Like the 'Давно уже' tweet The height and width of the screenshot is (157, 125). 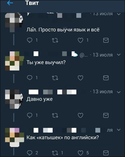tap(80, 115)
